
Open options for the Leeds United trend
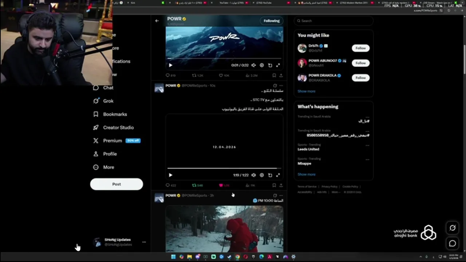367,145
